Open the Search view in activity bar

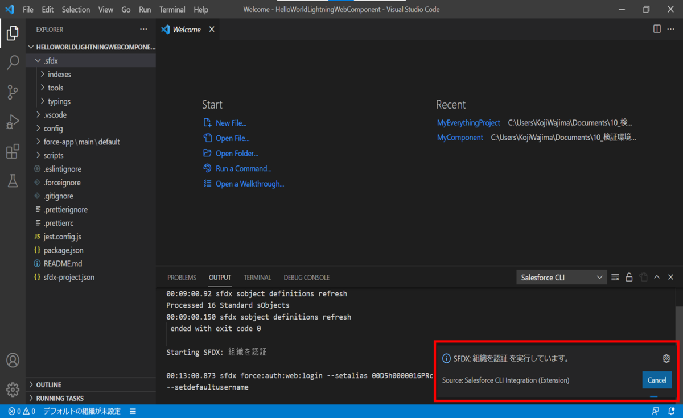13,62
